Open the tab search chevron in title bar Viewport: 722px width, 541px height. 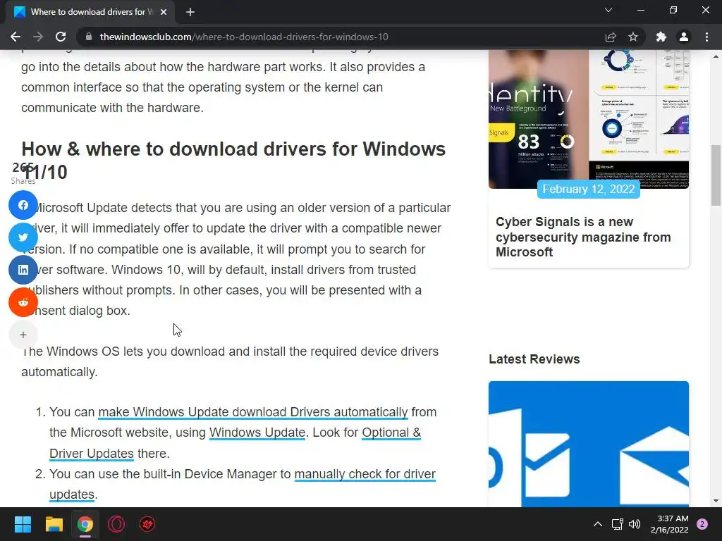tap(608, 10)
